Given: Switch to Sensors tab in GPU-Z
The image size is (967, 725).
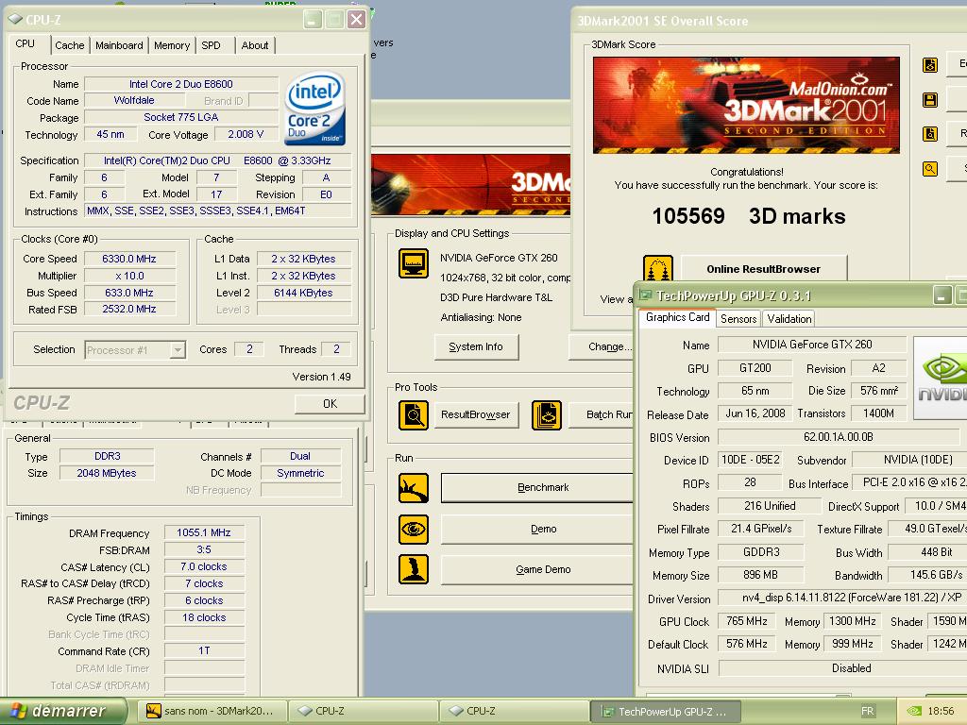Looking at the screenshot, I should pos(738,319).
